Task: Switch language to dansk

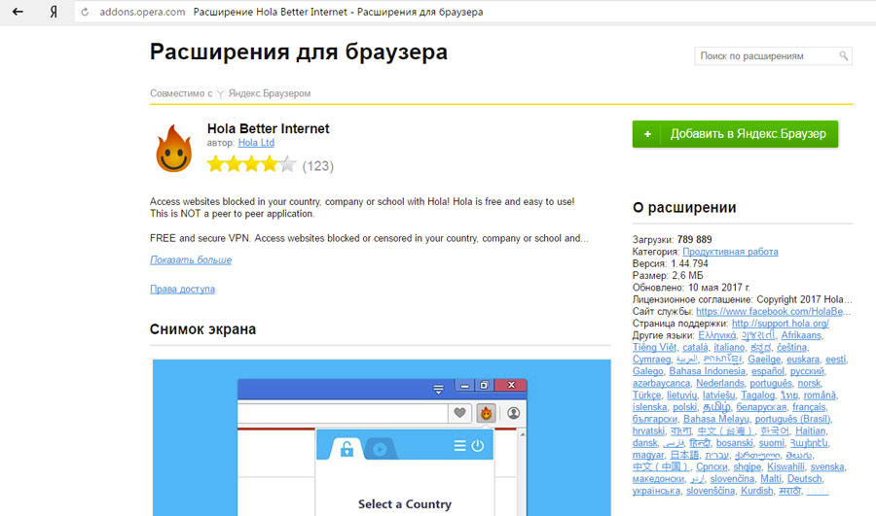Action: coord(644,443)
